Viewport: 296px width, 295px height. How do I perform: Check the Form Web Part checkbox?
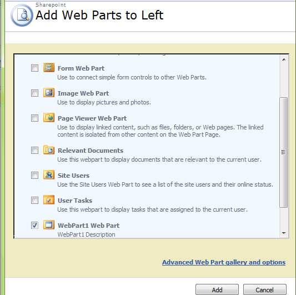tap(35, 68)
